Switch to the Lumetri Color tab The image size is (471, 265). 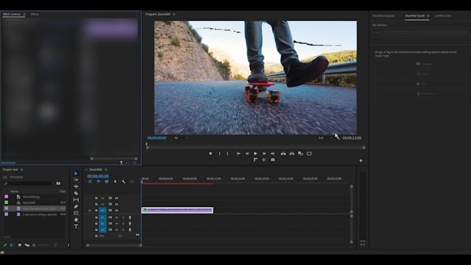[443, 16]
